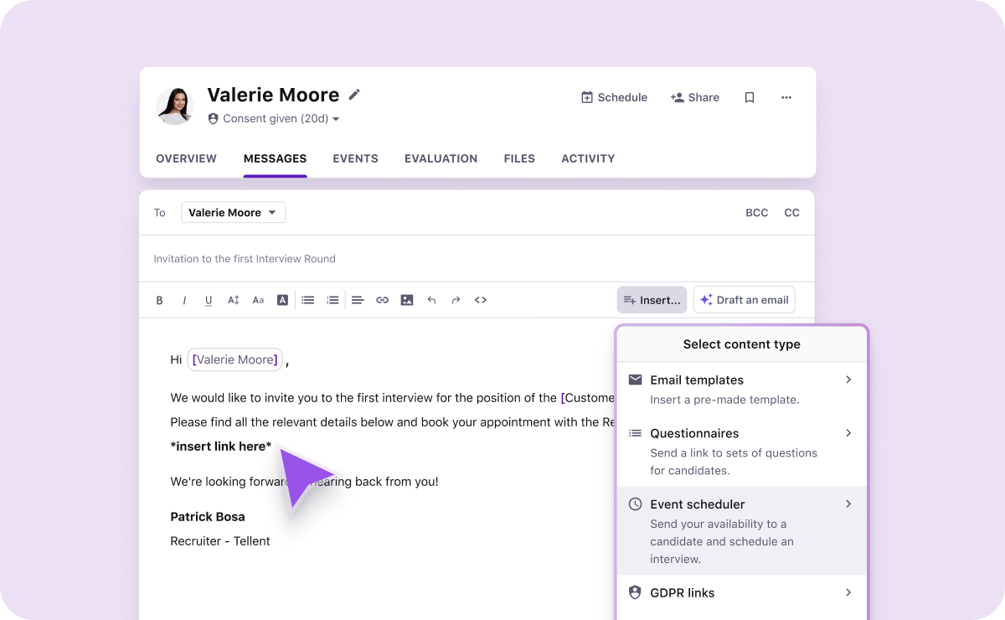Viewport: 1005px width, 620px height.
Task: Insert an image into the email
Action: [x=407, y=300]
